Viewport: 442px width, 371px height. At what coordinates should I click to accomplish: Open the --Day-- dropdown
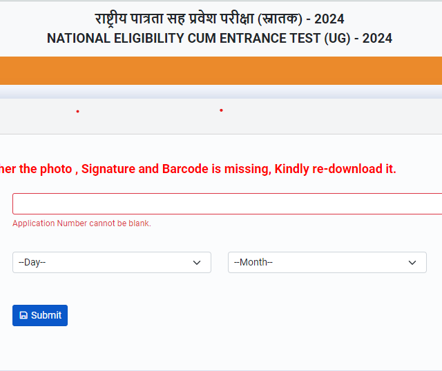click(x=112, y=262)
